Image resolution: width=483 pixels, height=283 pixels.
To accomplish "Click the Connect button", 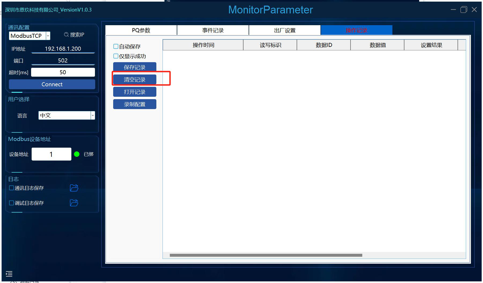I will point(52,84).
